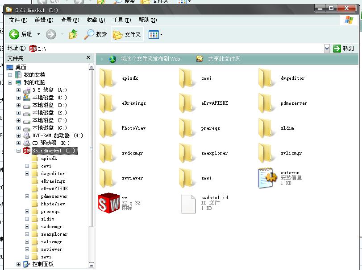The width and height of the screenshot is (362, 270).
Task: Expand Local Disk (C:) tree node
Action: [x=18, y=98]
